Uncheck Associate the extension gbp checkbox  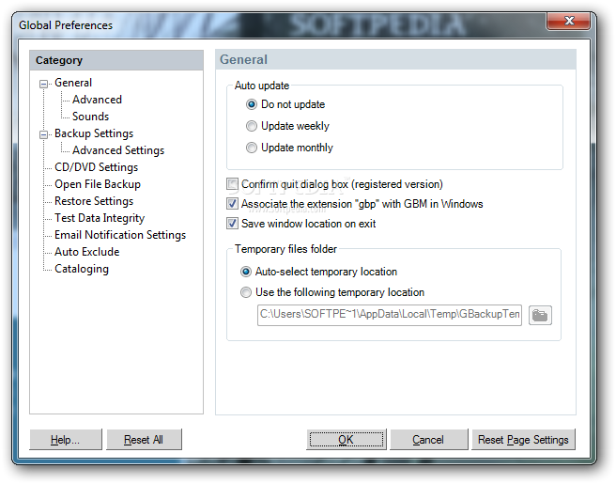point(232,204)
